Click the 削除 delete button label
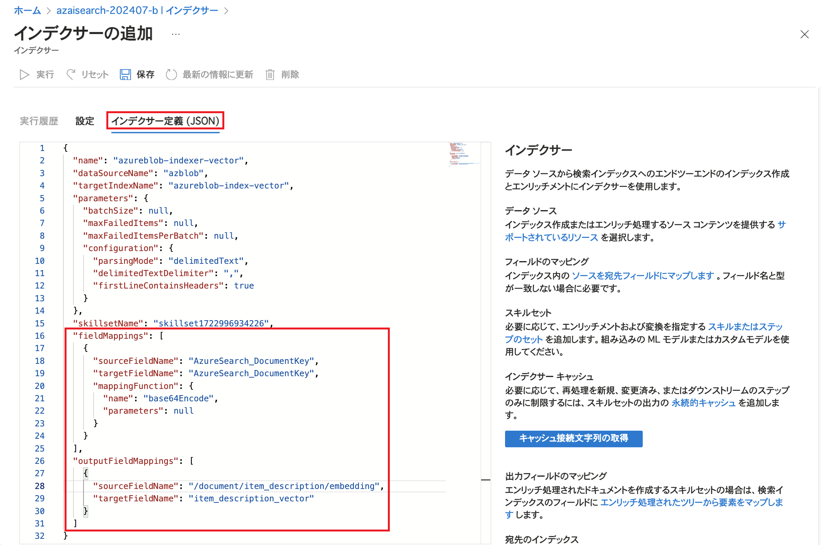Screen dimensions: 821x545 (290, 75)
